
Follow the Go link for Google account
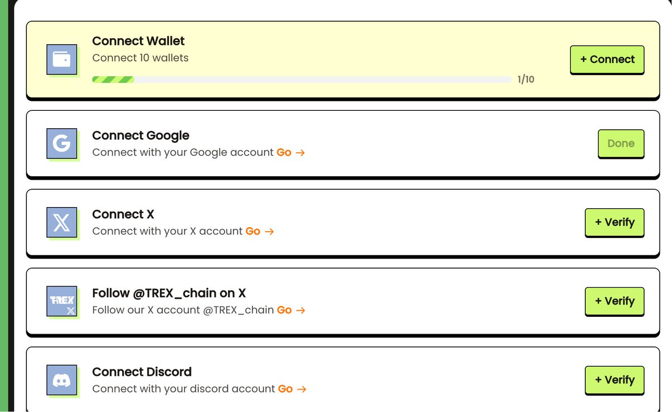coord(290,152)
